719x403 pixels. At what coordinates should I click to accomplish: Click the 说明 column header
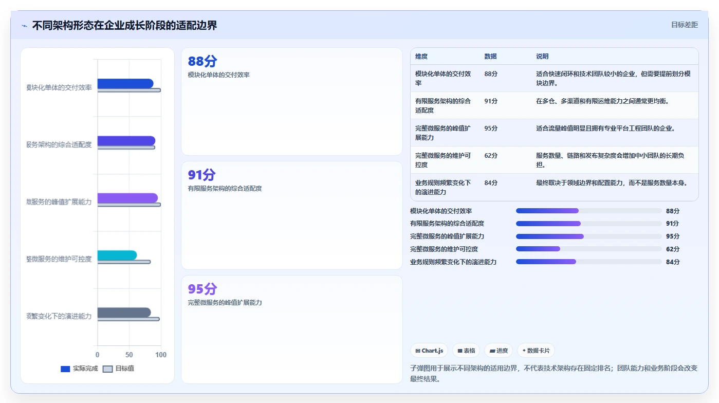point(542,57)
